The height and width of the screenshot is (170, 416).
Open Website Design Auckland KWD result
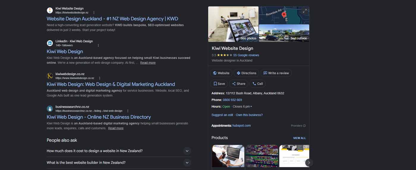[112, 19]
